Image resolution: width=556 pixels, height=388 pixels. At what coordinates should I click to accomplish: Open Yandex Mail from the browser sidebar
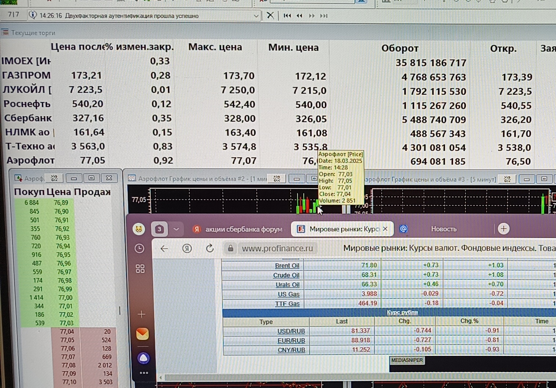142,334
